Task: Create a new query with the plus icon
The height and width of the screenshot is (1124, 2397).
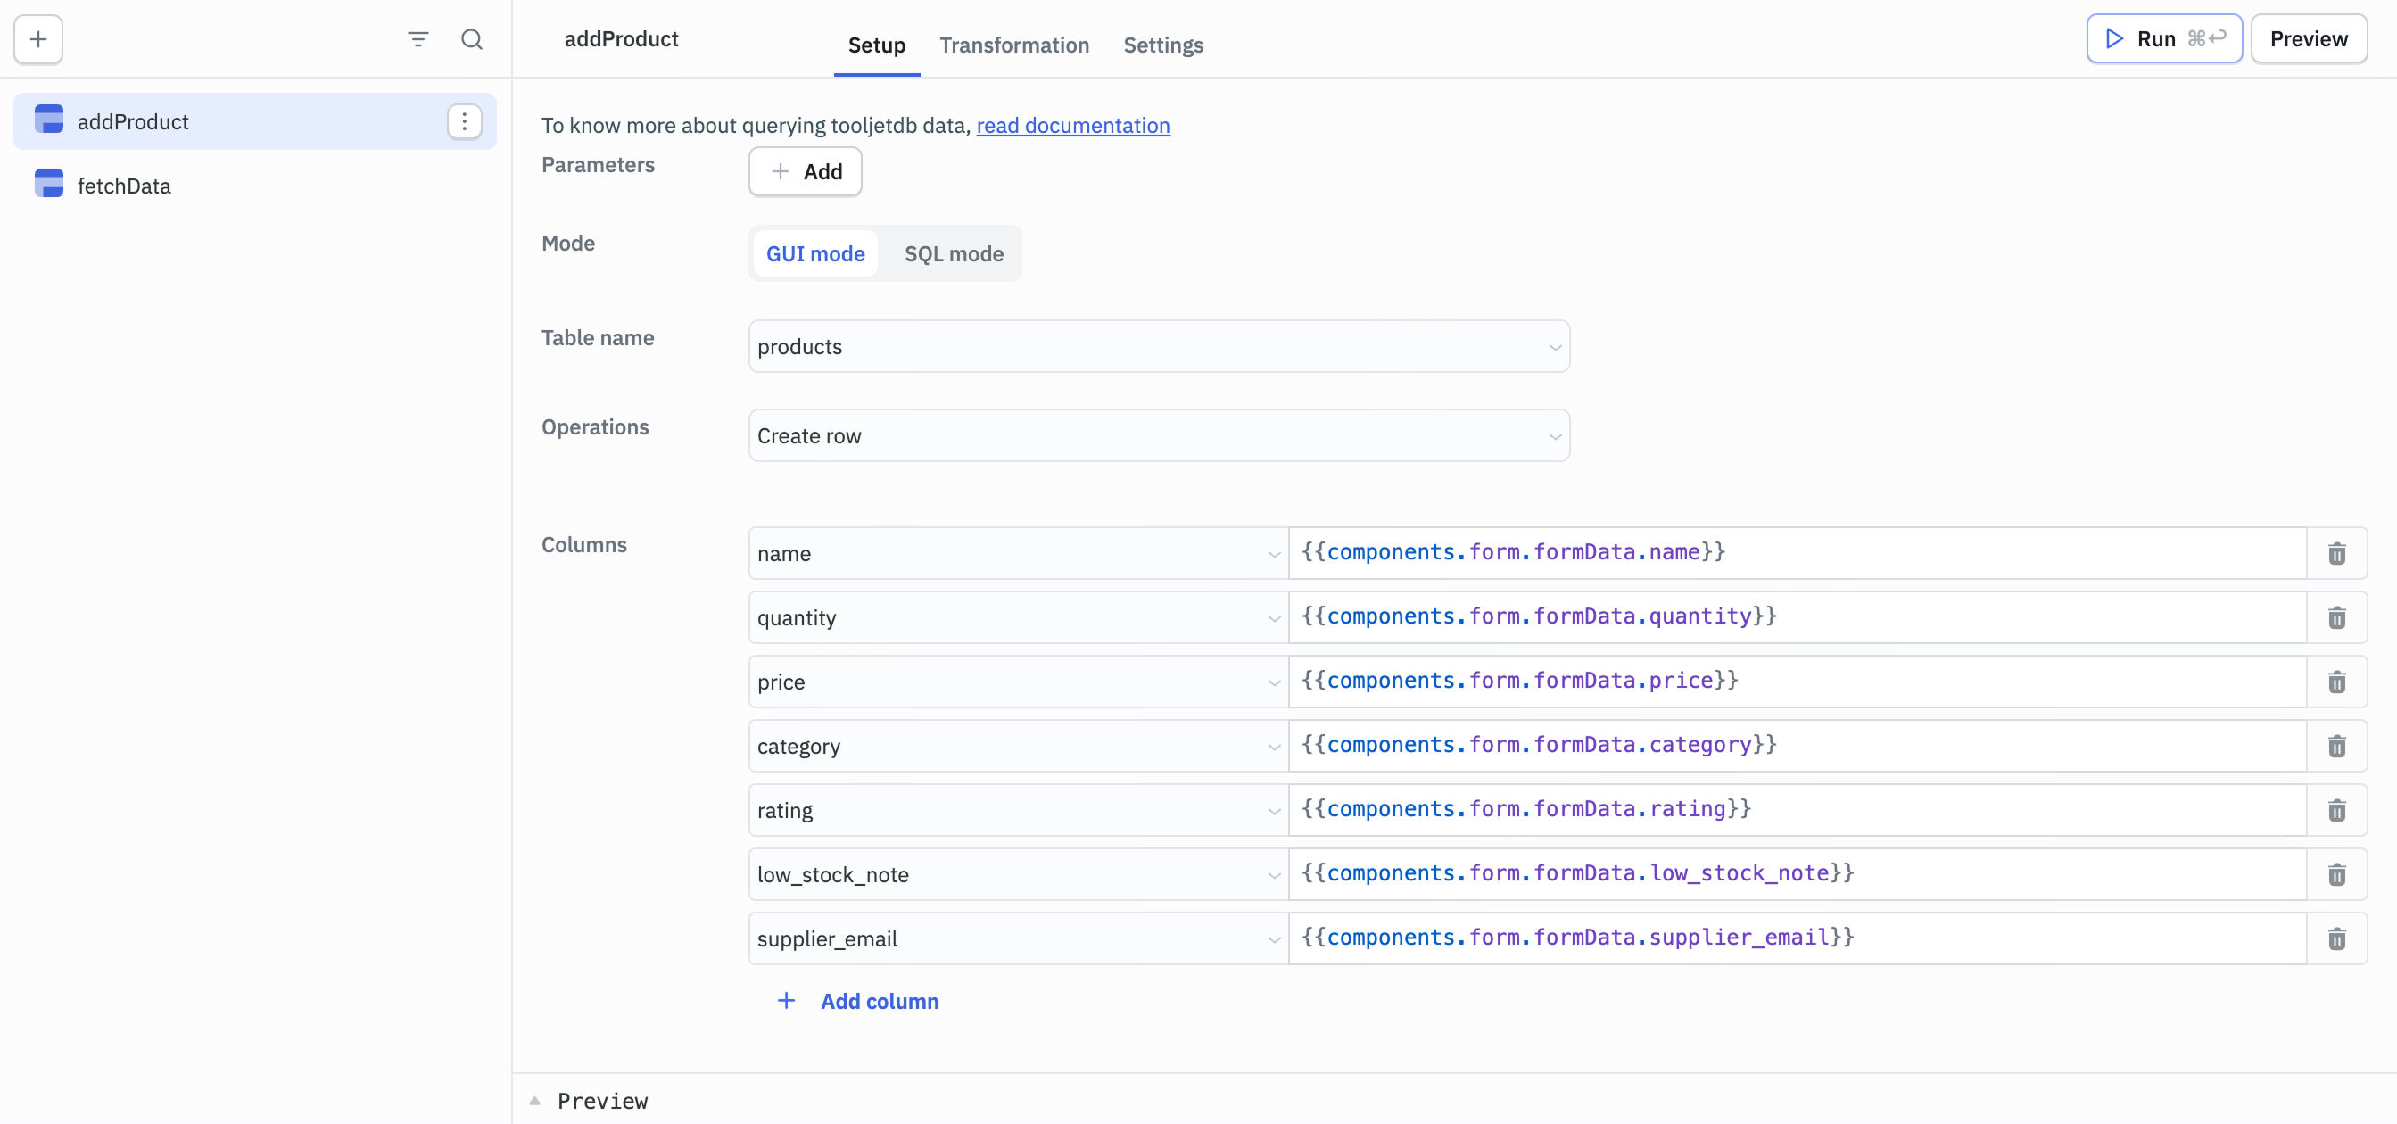Action: [37, 39]
